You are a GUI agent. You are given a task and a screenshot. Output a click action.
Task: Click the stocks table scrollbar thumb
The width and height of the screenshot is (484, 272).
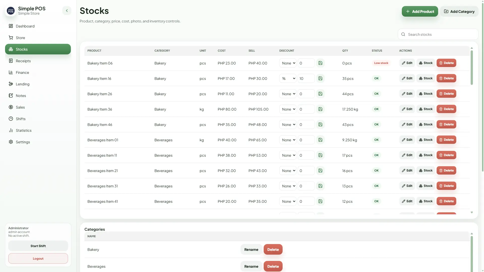pyautogui.click(x=472, y=67)
